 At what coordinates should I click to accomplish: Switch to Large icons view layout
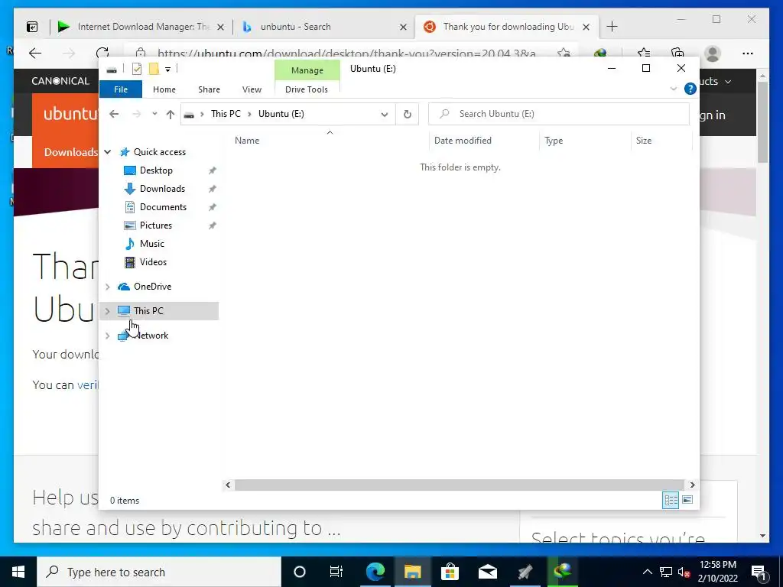point(687,500)
